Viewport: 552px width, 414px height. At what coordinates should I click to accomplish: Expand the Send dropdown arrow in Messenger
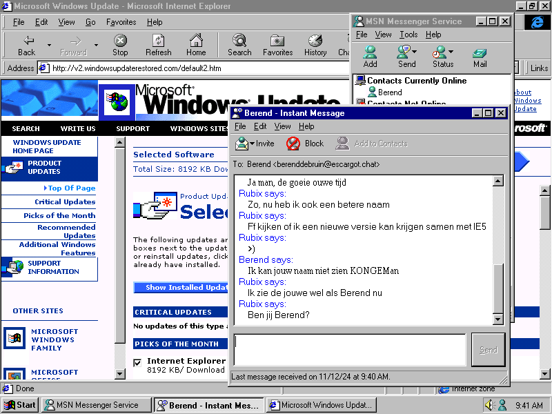pos(414,52)
